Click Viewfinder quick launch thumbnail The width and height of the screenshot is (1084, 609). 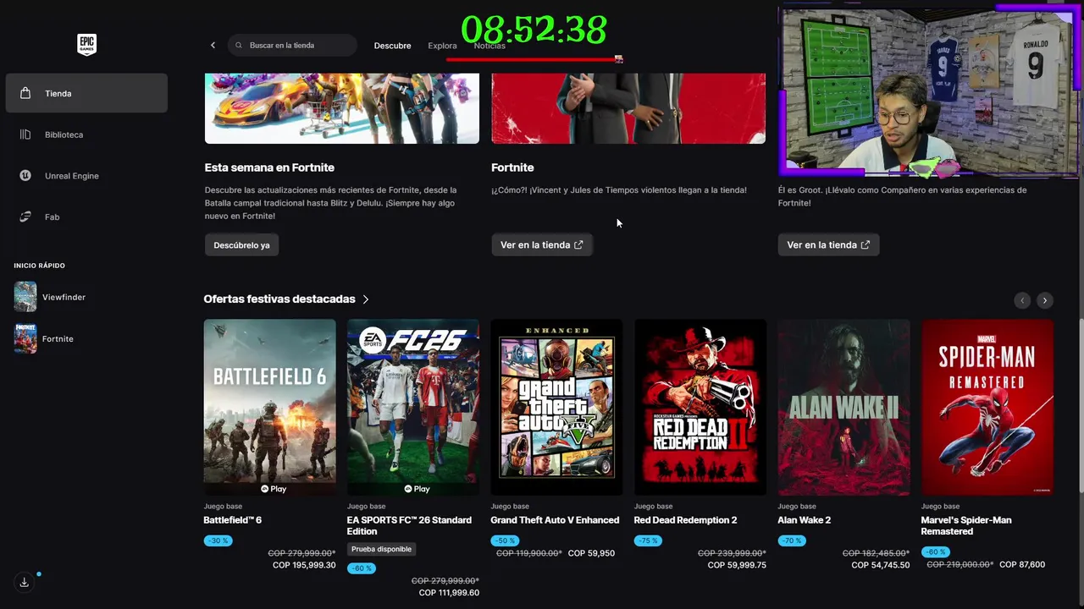[25, 297]
